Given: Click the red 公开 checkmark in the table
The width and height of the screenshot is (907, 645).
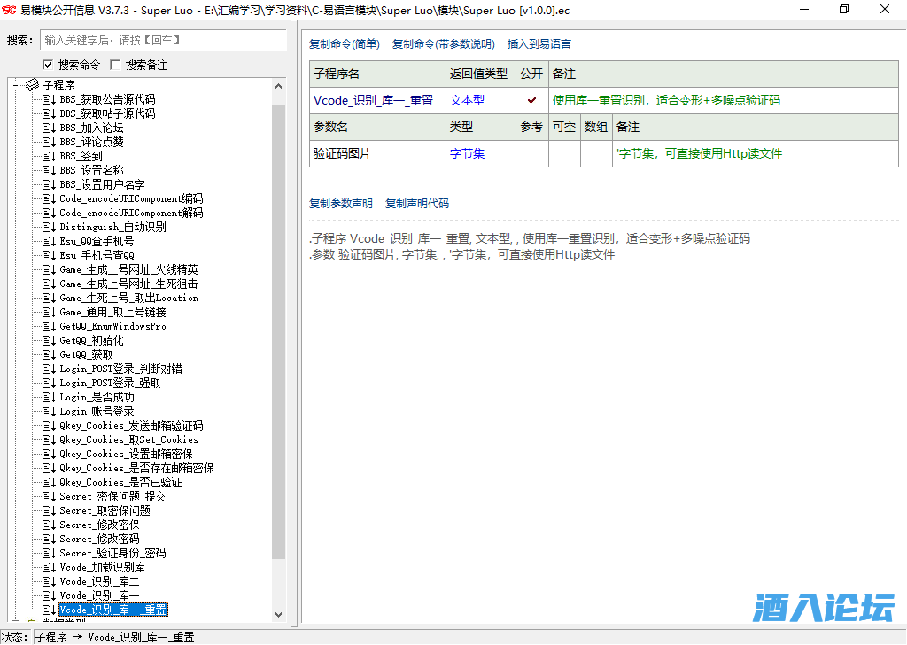Looking at the screenshot, I should (531, 100).
